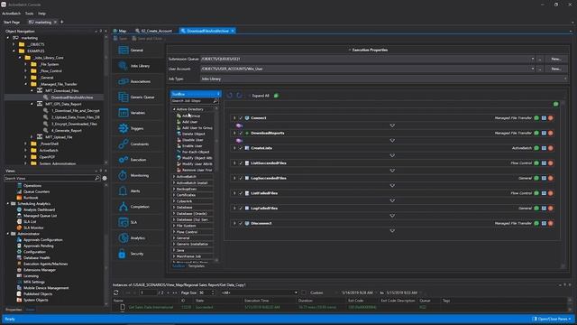Open the Completion section icon

[x=124, y=207]
